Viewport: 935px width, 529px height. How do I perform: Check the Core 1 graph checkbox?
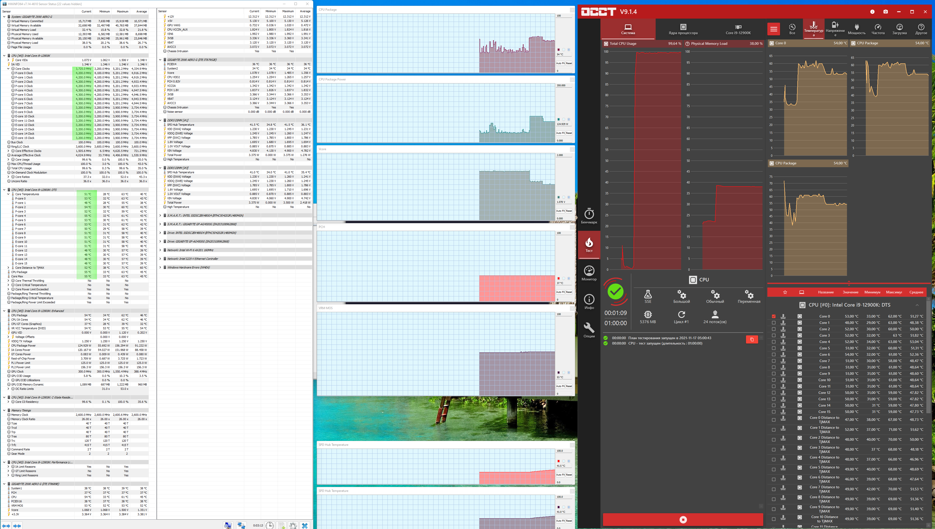coord(773,323)
